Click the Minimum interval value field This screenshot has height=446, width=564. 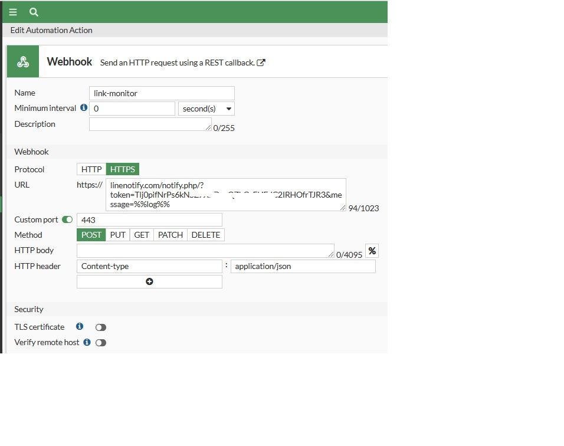tap(132, 109)
